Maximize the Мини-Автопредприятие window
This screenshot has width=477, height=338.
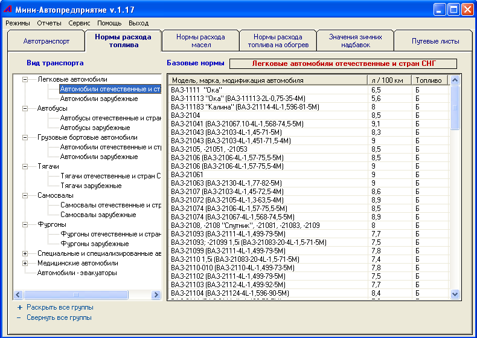tap(453, 10)
